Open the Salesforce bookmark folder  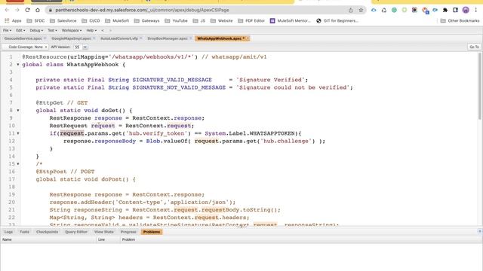[x=63, y=21]
